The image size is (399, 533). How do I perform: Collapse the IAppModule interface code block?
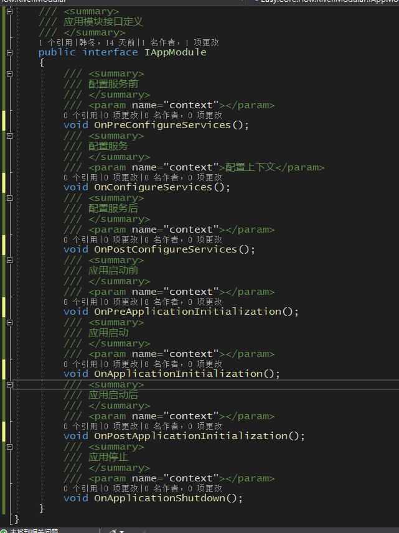[x=9, y=53]
